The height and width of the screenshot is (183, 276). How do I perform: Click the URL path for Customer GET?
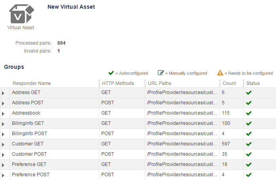[x=182, y=144]
